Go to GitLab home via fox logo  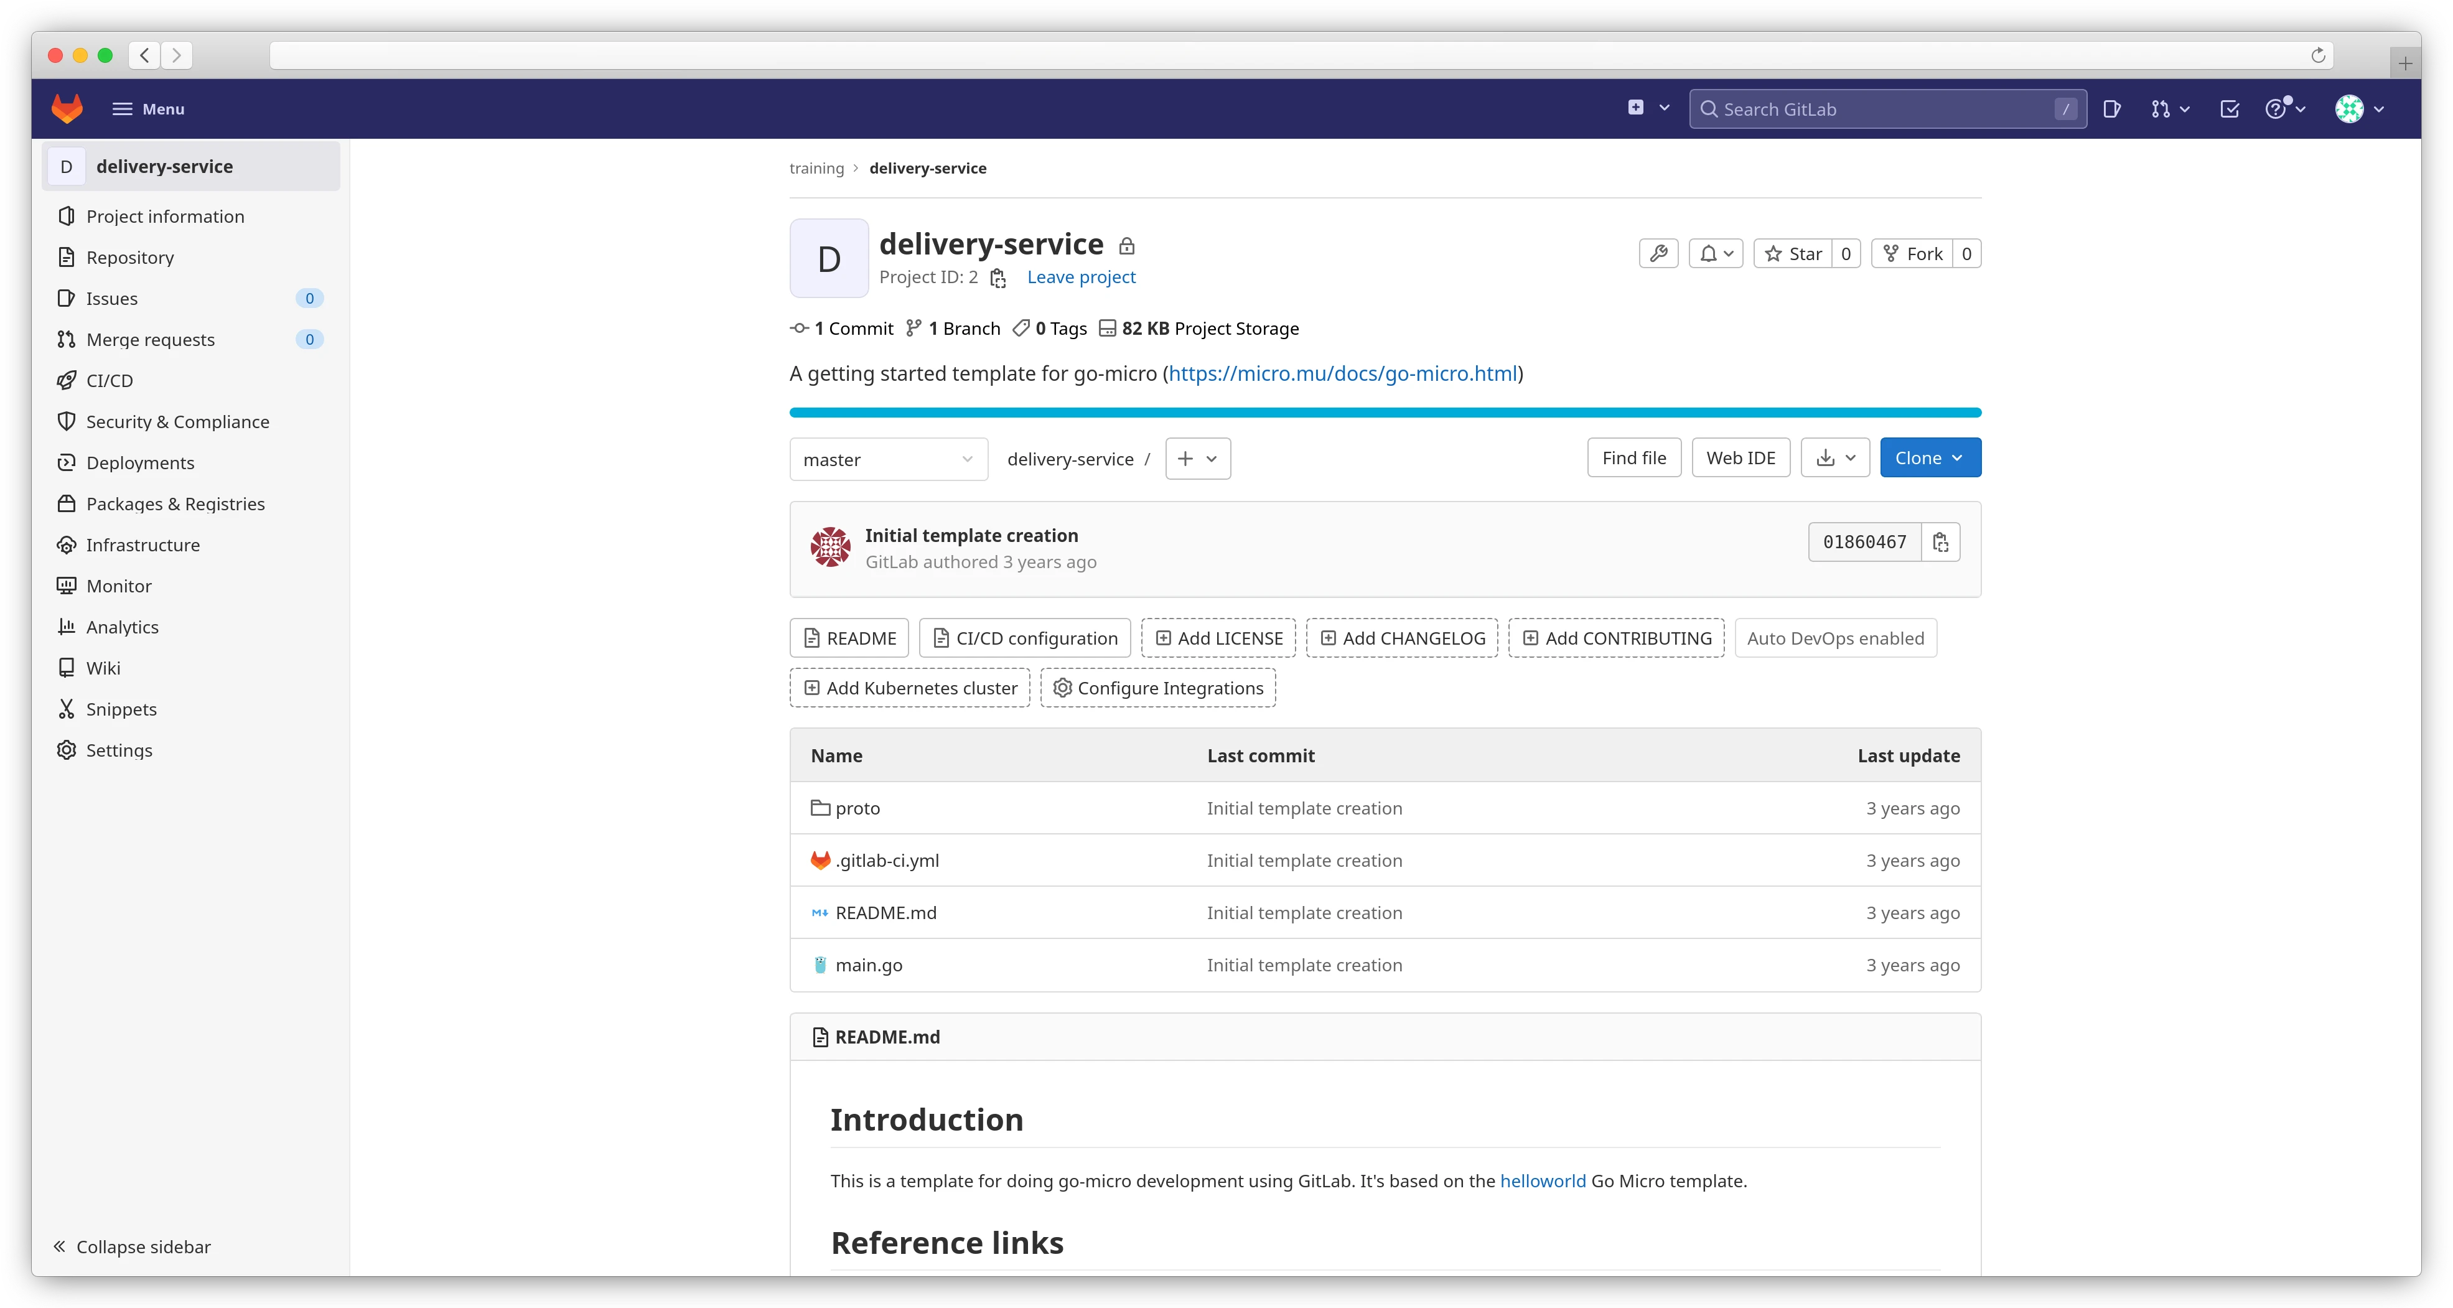[68, 108]
